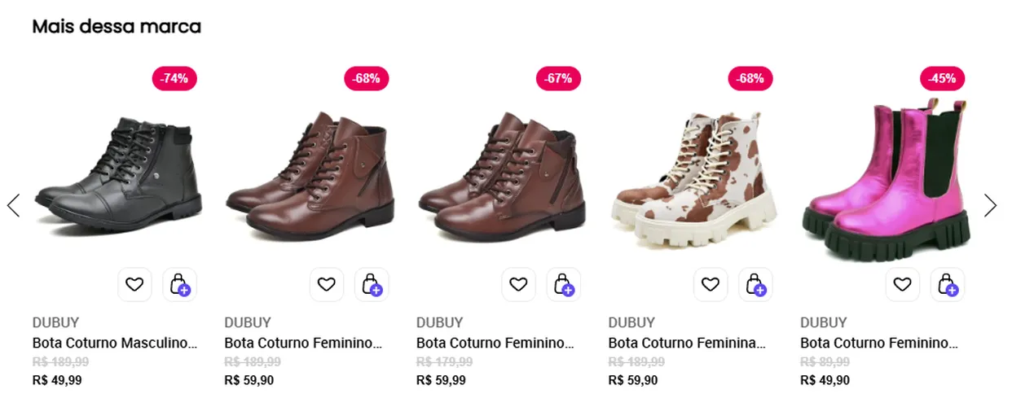Screen dimensions: 1012x407
Task: Toggle heart on the R$ 59,99 brown boot
Action: 519,285
